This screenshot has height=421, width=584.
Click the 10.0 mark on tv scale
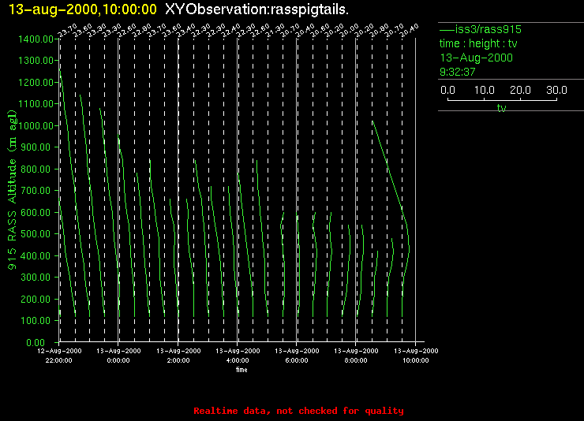484,91
